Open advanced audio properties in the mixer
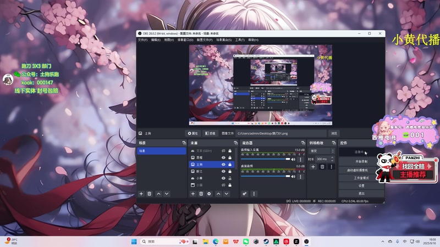 [245, 194]
